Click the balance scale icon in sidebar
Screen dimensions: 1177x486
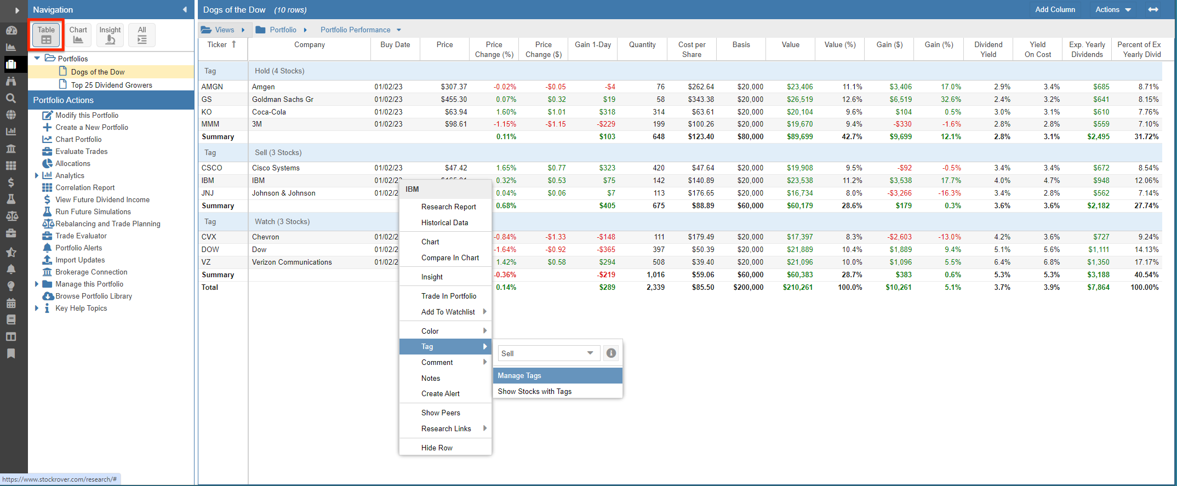click(12, 216)
